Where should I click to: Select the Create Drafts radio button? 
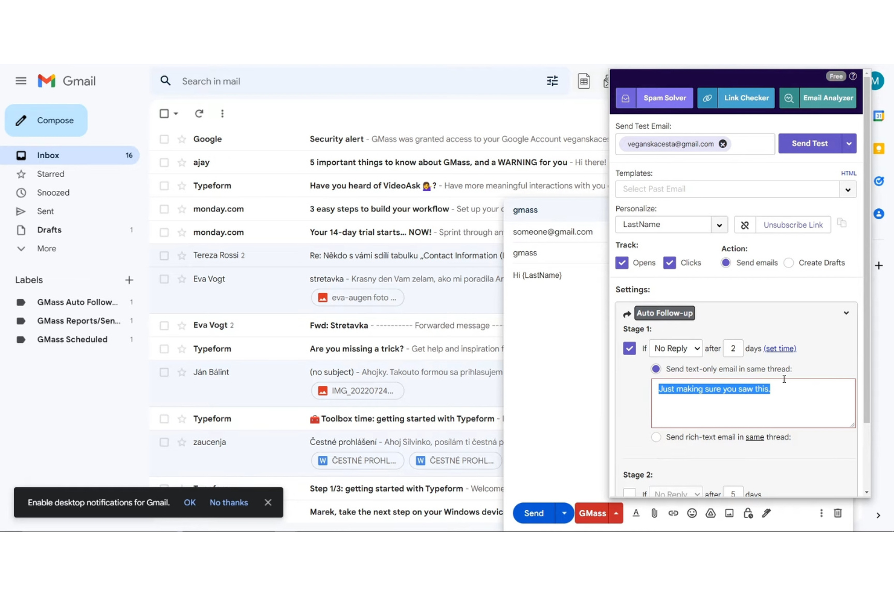click(789, 263)
